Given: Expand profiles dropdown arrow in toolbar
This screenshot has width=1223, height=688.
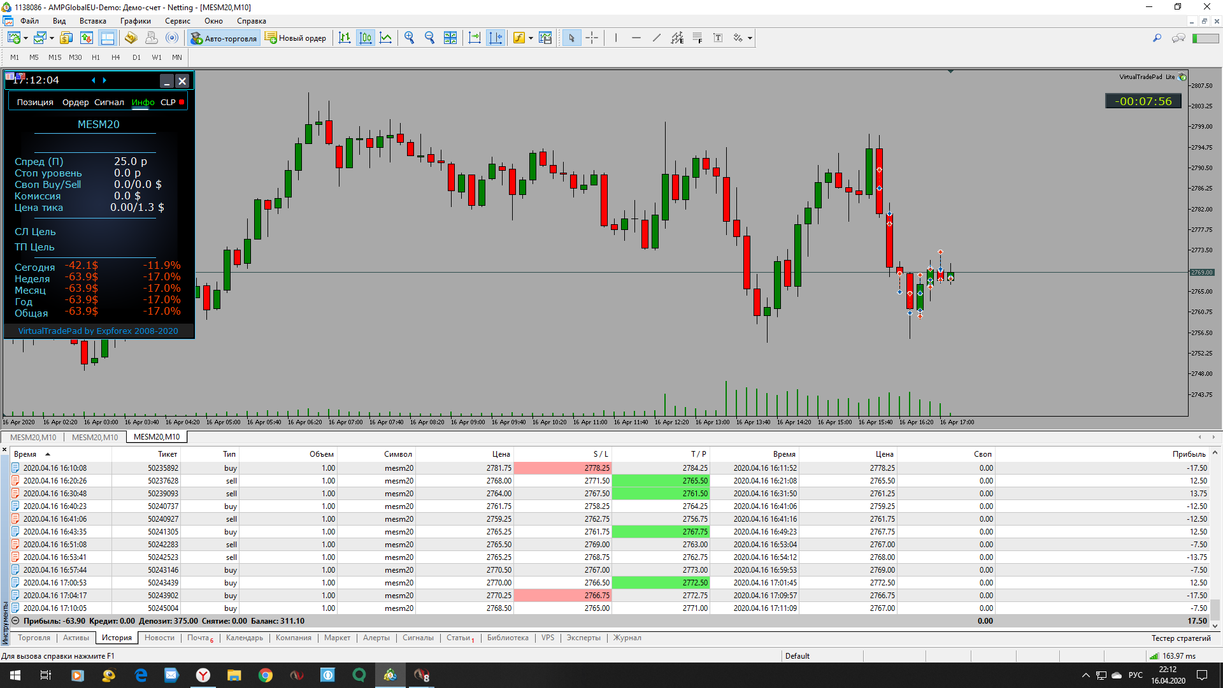Looking at the screenshot, I should [52, 38].
